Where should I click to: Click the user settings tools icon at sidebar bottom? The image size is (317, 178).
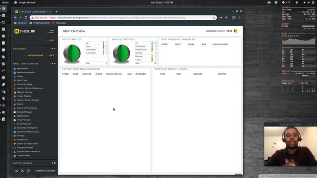(22, 171)
